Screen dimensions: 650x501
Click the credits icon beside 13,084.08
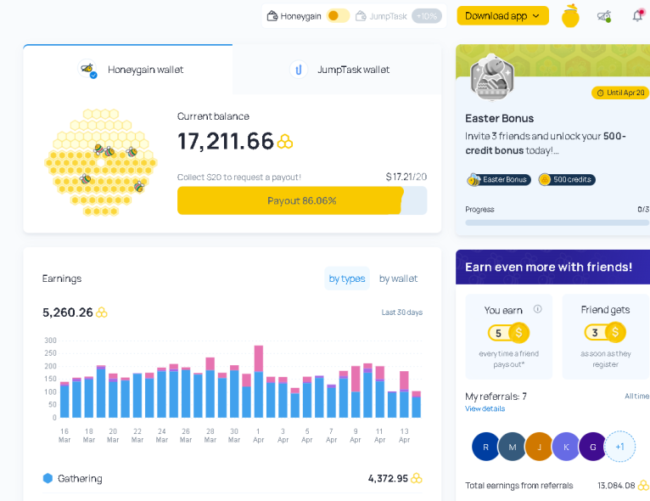pyautogui.click(x=643, y=485)
